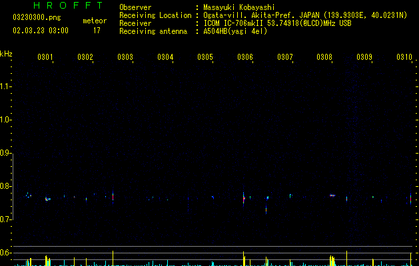Click the 0309 time axis marker
The image size is (419, 266).
click(364, 57)
